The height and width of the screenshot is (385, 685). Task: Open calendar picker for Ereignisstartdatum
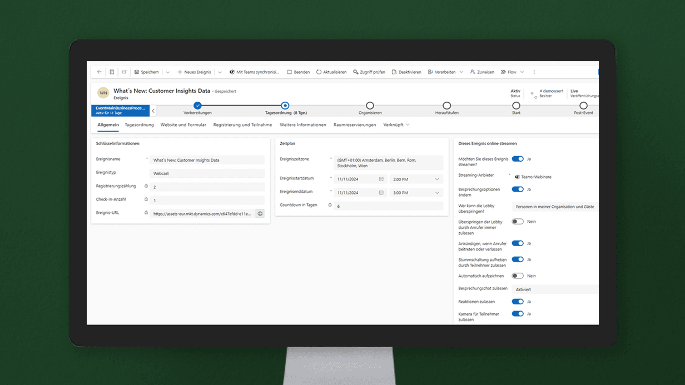(x=381, y=179)
